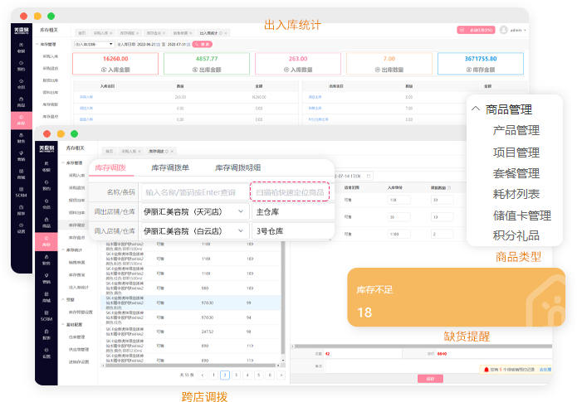
Task: Select 套餐管理 menu item
Action: pos(516,173)
